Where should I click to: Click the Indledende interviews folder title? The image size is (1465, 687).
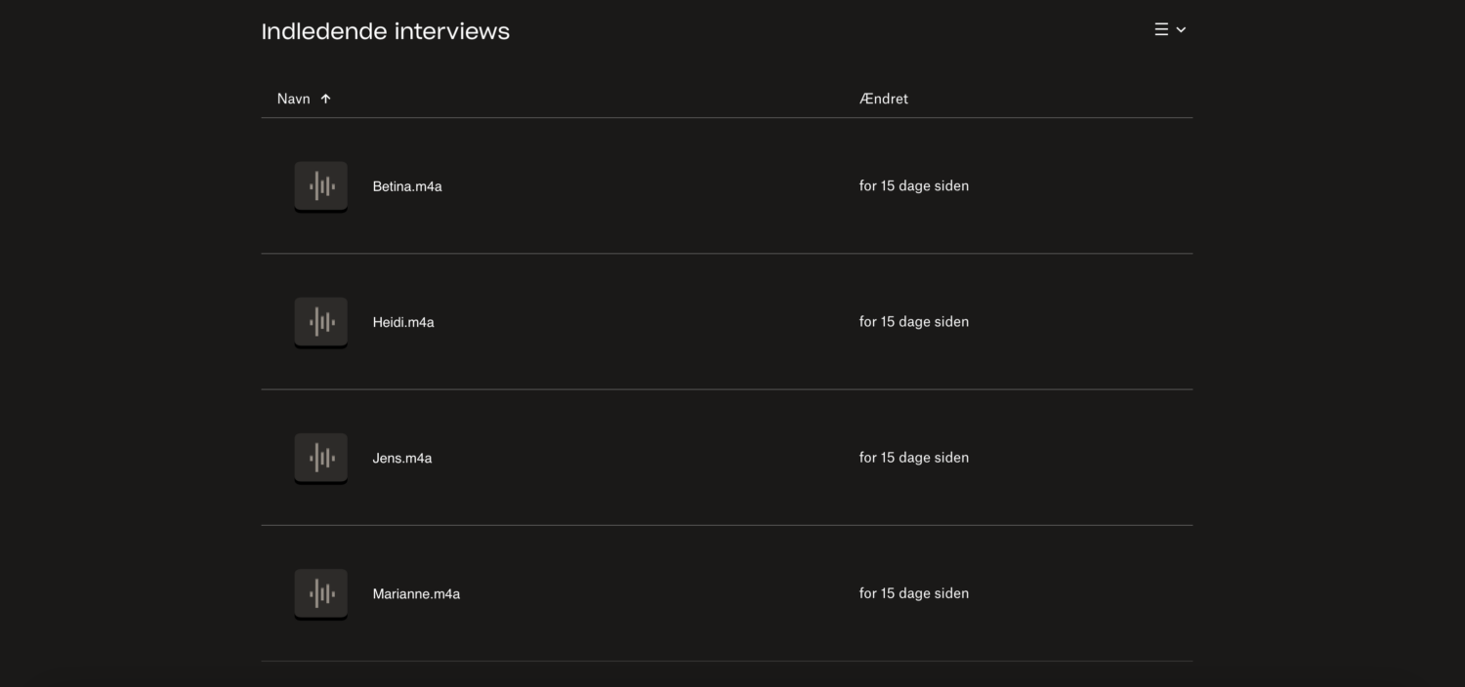pos(386,31)
